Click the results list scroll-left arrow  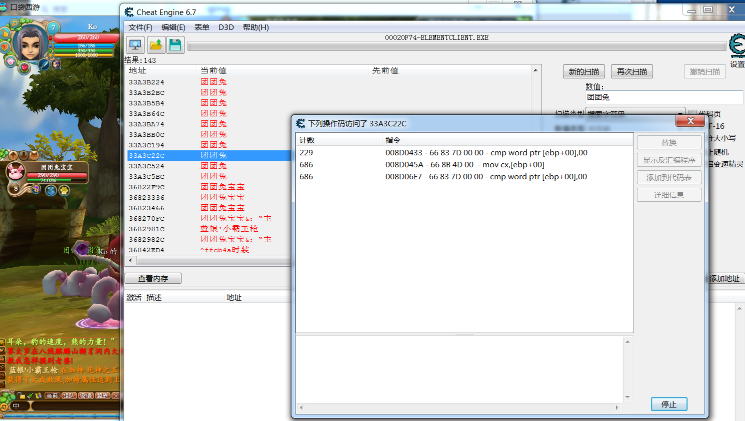(131, 260)
